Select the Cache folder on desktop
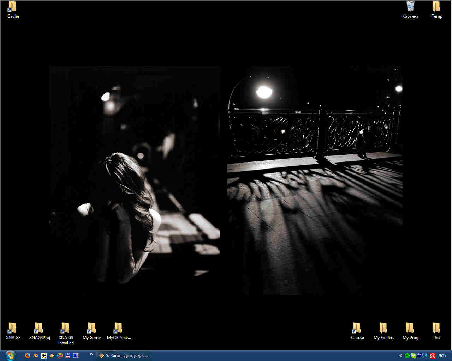The height and width of the screenshot is (361, 452). (x=13, y=10)
